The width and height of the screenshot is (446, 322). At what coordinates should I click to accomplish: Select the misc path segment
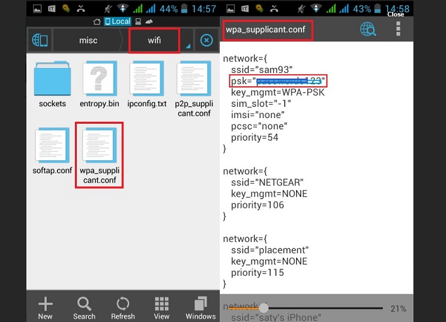89,40
